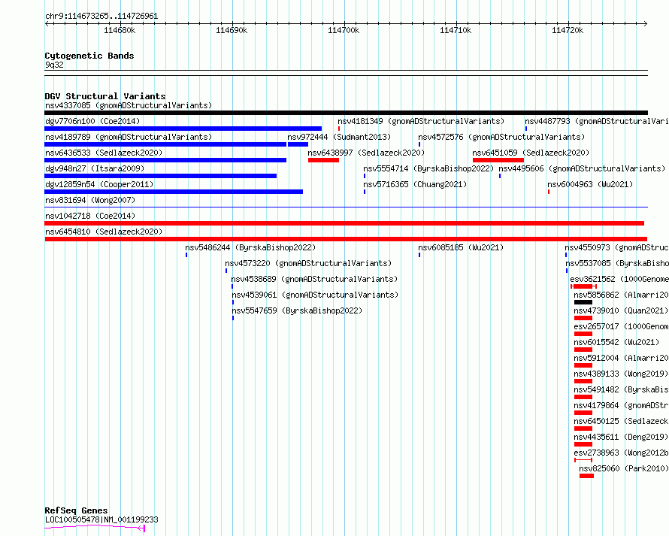
Task: Click nsv825060 (Park2010) label
Action: [x=623, y=468]
